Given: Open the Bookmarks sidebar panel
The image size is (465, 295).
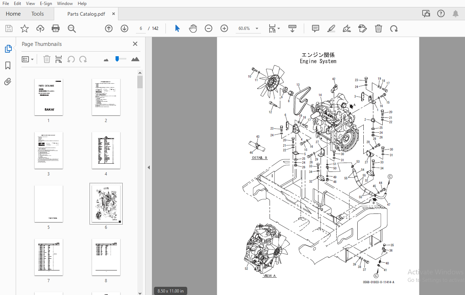Looking at the screenshot, I should click(8, 65).
